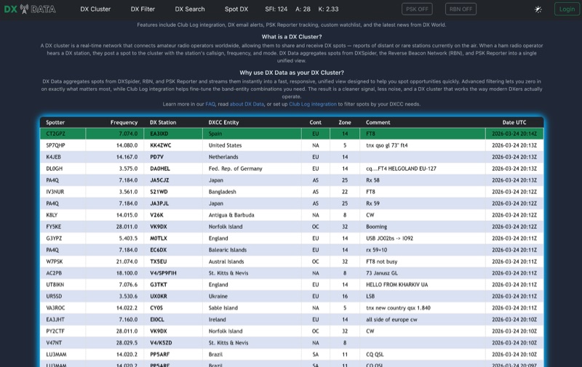The width and height of the screenshot is (582, 367).
Task: Open the DX Filter menu item
Action: 143,9
